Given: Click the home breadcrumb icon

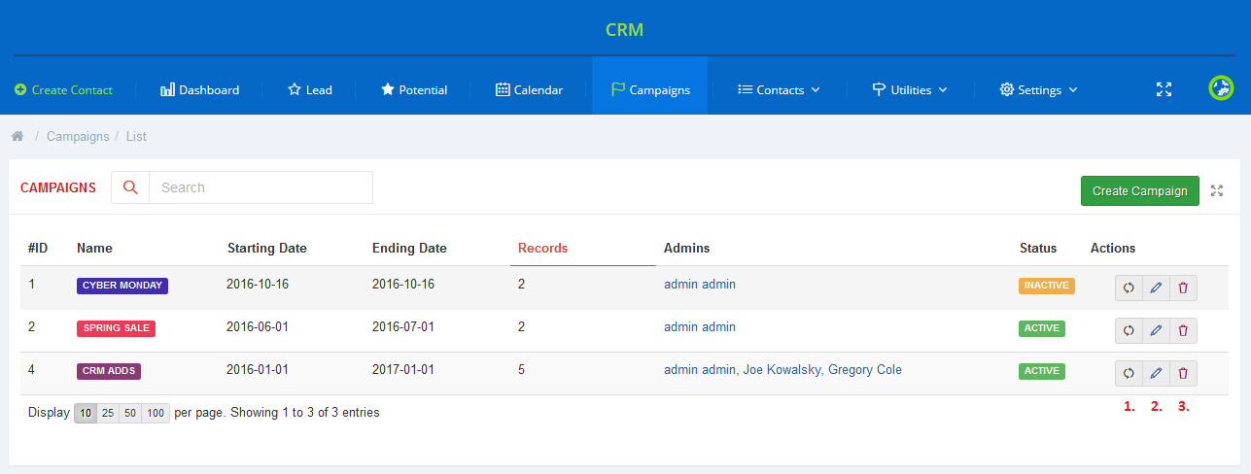Looking at the screenshot, I should [17, 136].
